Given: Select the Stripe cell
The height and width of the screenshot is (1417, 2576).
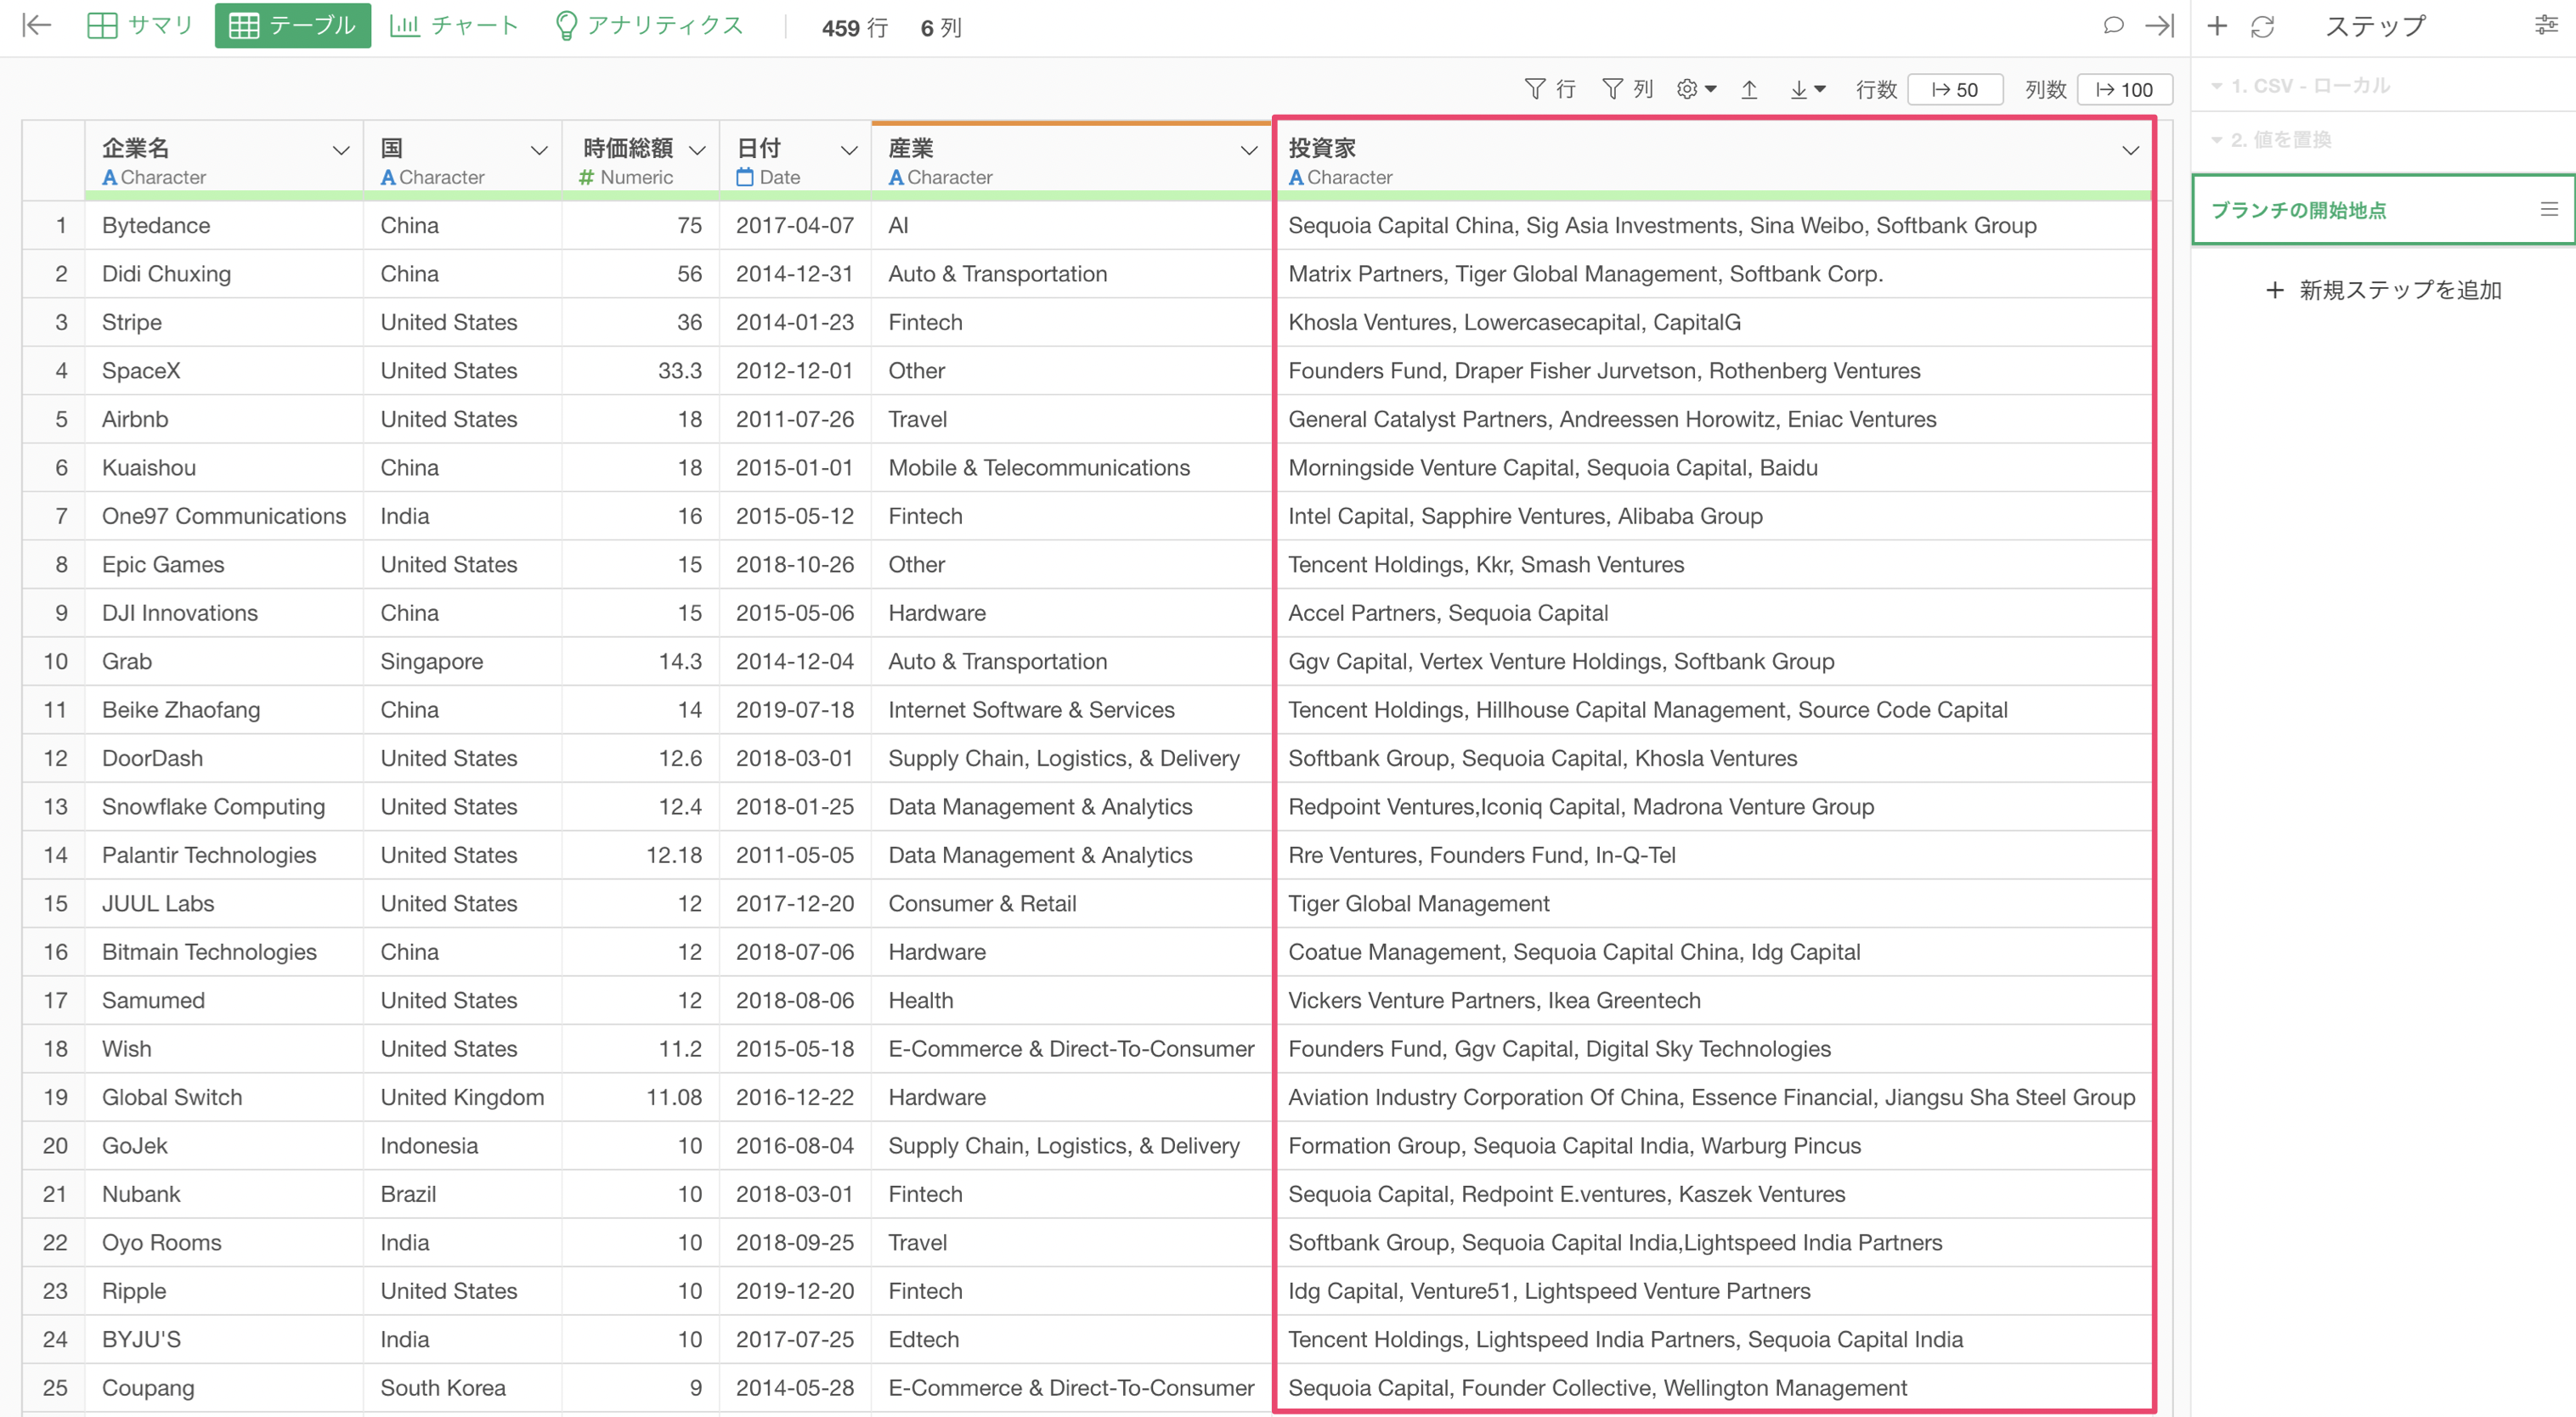Looking at the screenshot, I should coord(224,322).
